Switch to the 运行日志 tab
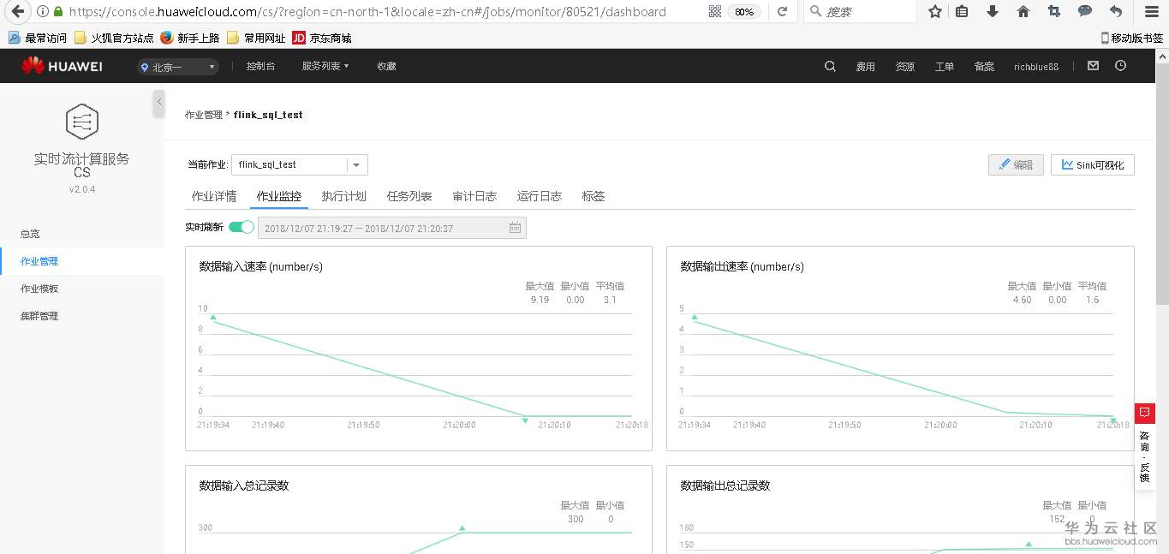 point(539,195)
